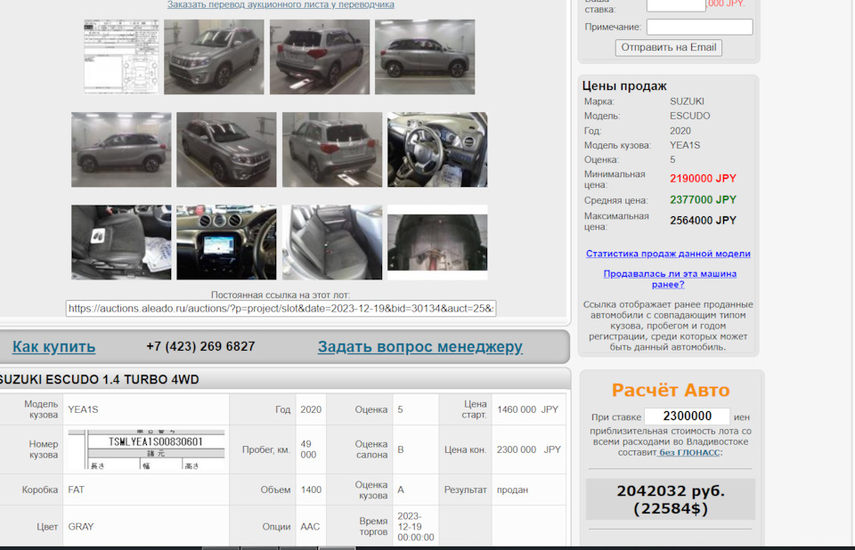Click 'Отправить на Email' button
Viewport: 855px width, 550px height.
(x=669, y=47)
